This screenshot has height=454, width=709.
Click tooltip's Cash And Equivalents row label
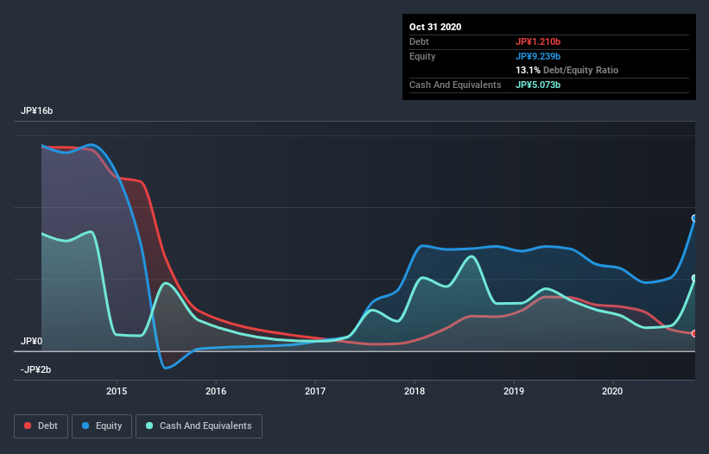(x=455, y=85)
